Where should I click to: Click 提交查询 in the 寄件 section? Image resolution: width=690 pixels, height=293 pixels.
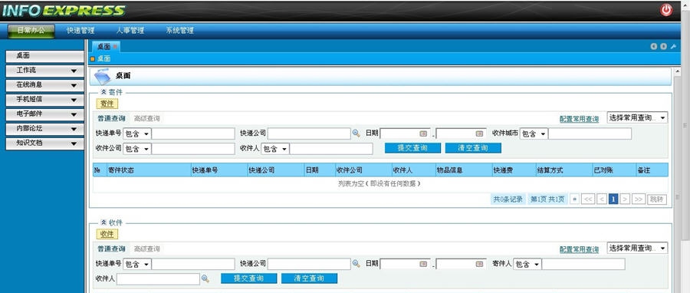click(412, 148)
